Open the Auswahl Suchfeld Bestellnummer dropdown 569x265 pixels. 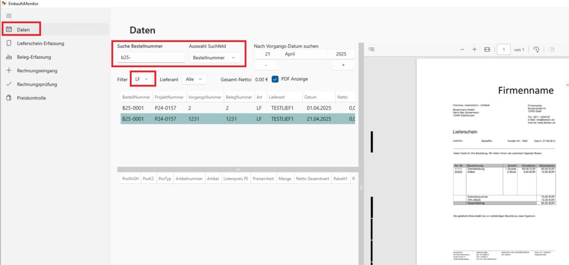(214, 57)
